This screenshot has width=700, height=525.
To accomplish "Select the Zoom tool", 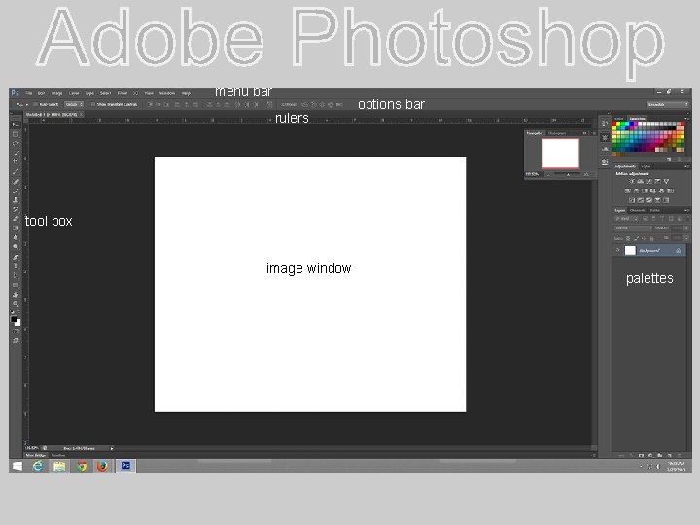I will [x=16, y=304].
